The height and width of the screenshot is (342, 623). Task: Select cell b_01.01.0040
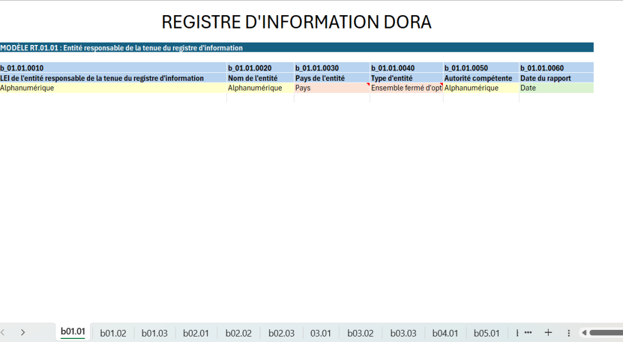pos(406,68)
